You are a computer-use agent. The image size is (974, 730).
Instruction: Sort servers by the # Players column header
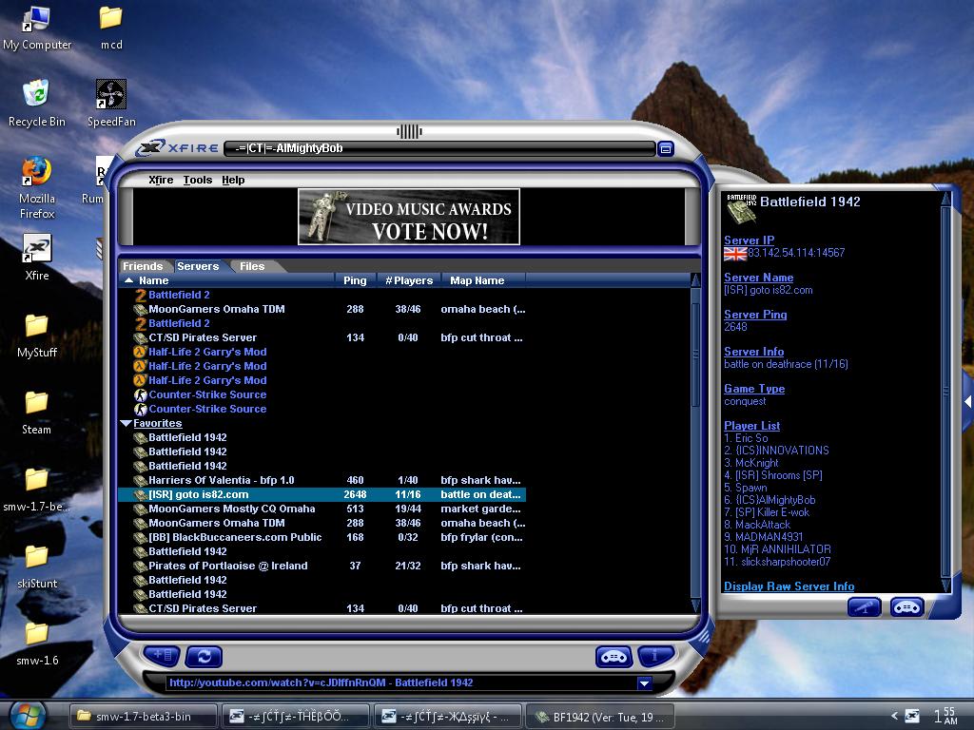pos(408,280)
